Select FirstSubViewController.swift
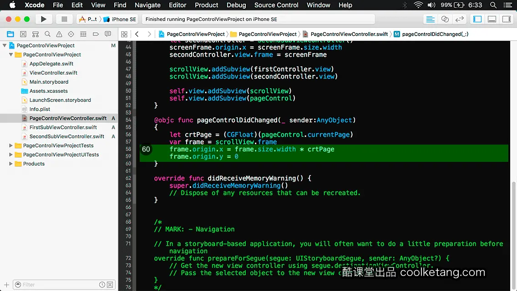Screen dimensions: 517x291 pyautogui.click(x=63, y=127)
